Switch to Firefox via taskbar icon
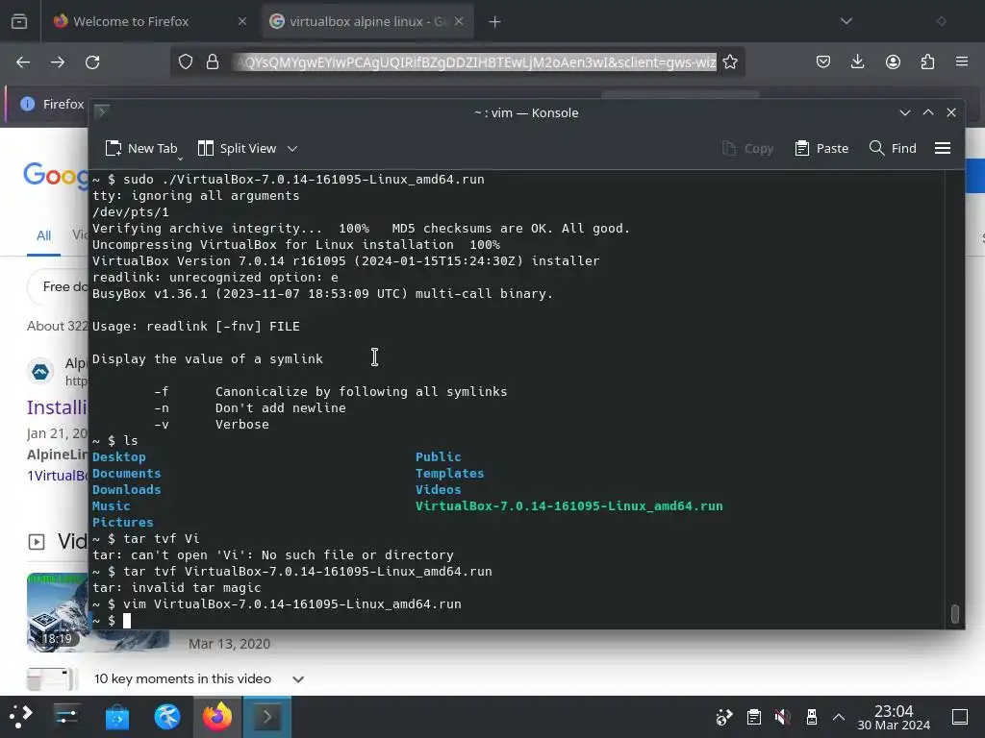The image size is (985, 738). [x=217, y=717]
